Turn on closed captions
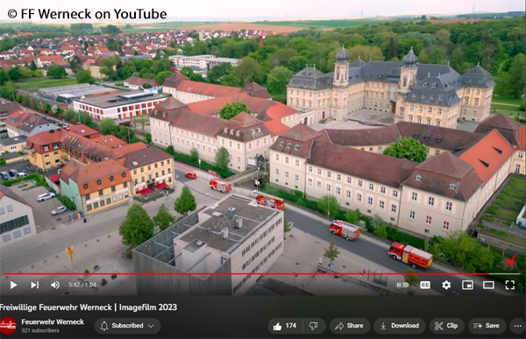Screen dimensions: 526x339 [425, 285]
